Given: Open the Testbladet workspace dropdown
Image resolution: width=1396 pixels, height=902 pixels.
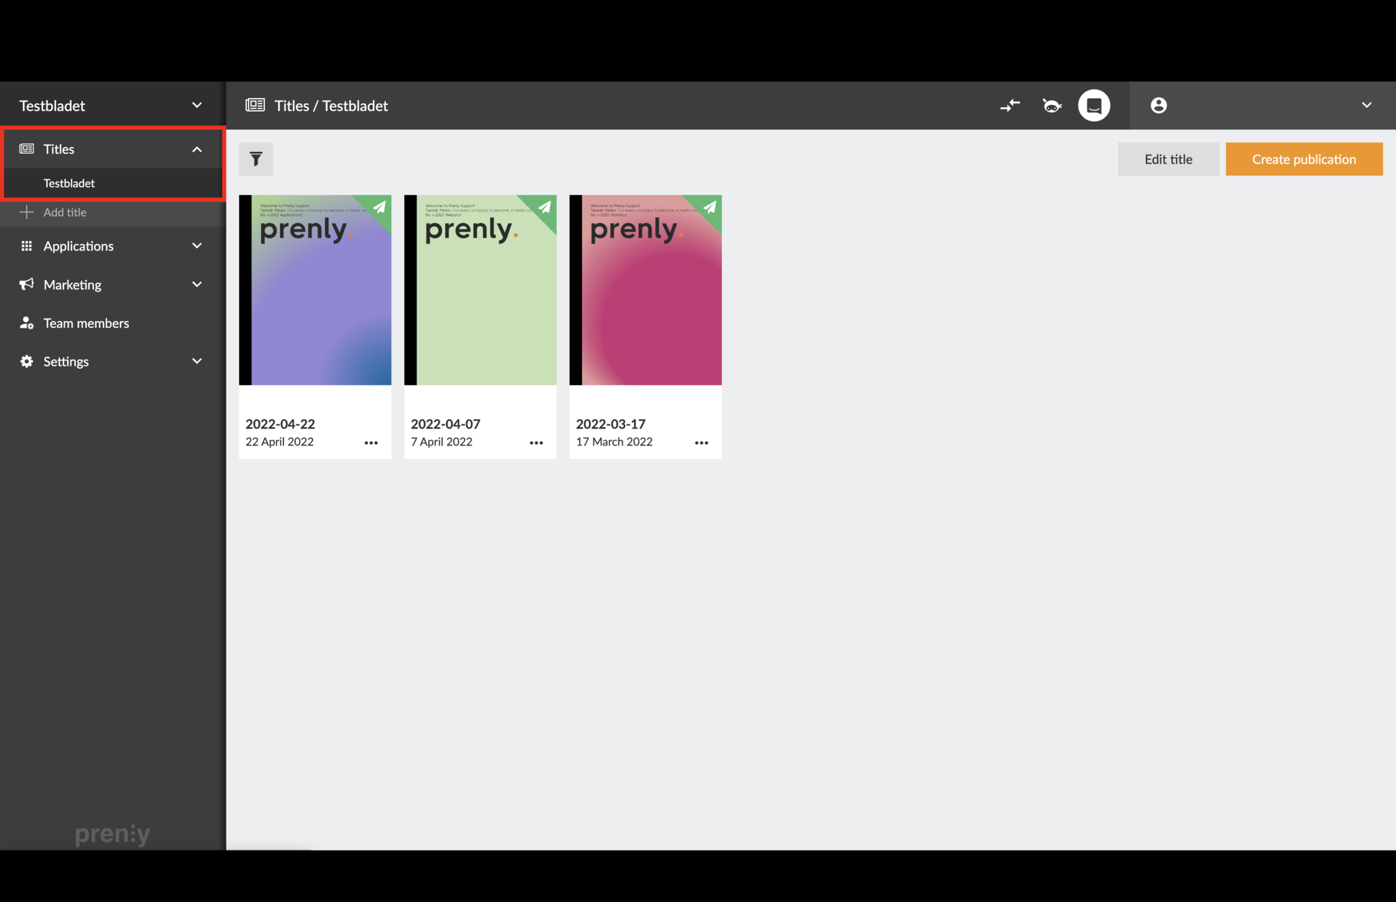Looking at the screenshot, I should click(197, 106).
